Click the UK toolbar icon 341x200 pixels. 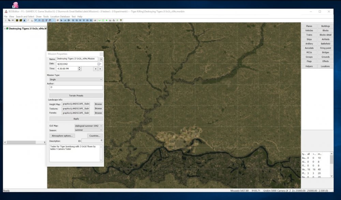(x=95, y=20)
